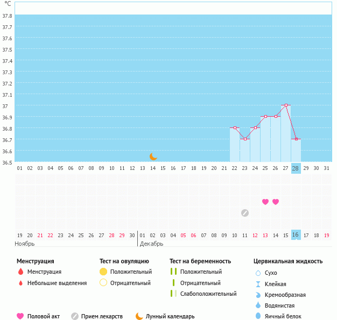Click the yellow Положительный ovulation test icon
The width and height of the screenshot is (337, 320).
103,272
